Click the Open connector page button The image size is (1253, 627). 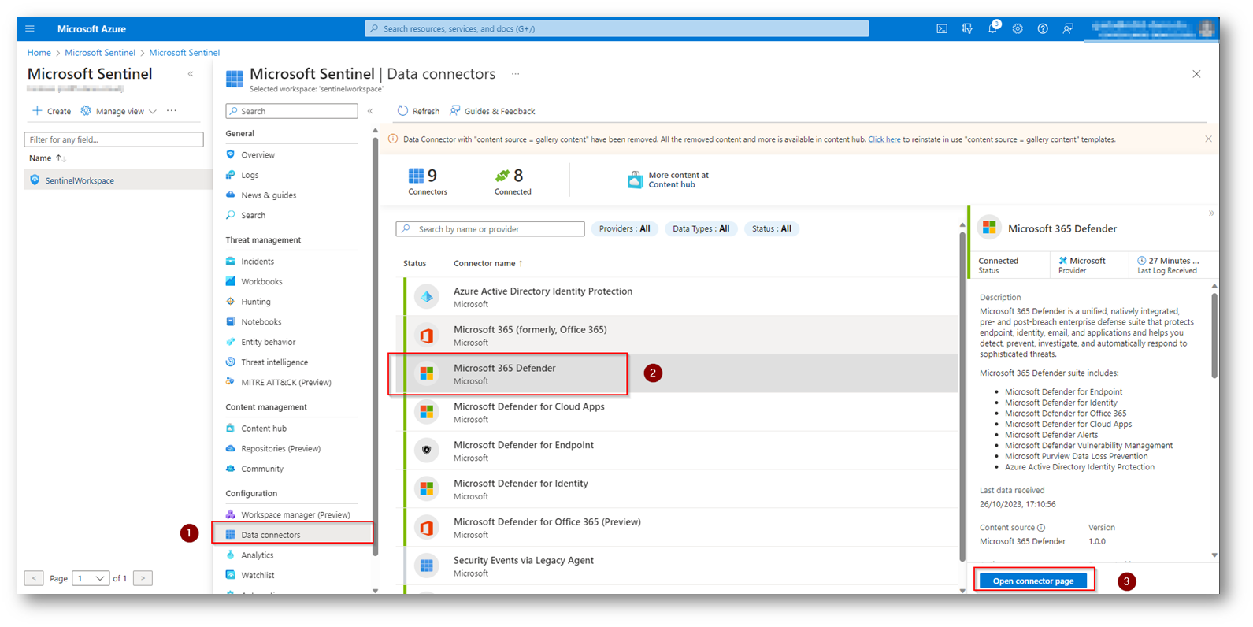pos(1032,581)
